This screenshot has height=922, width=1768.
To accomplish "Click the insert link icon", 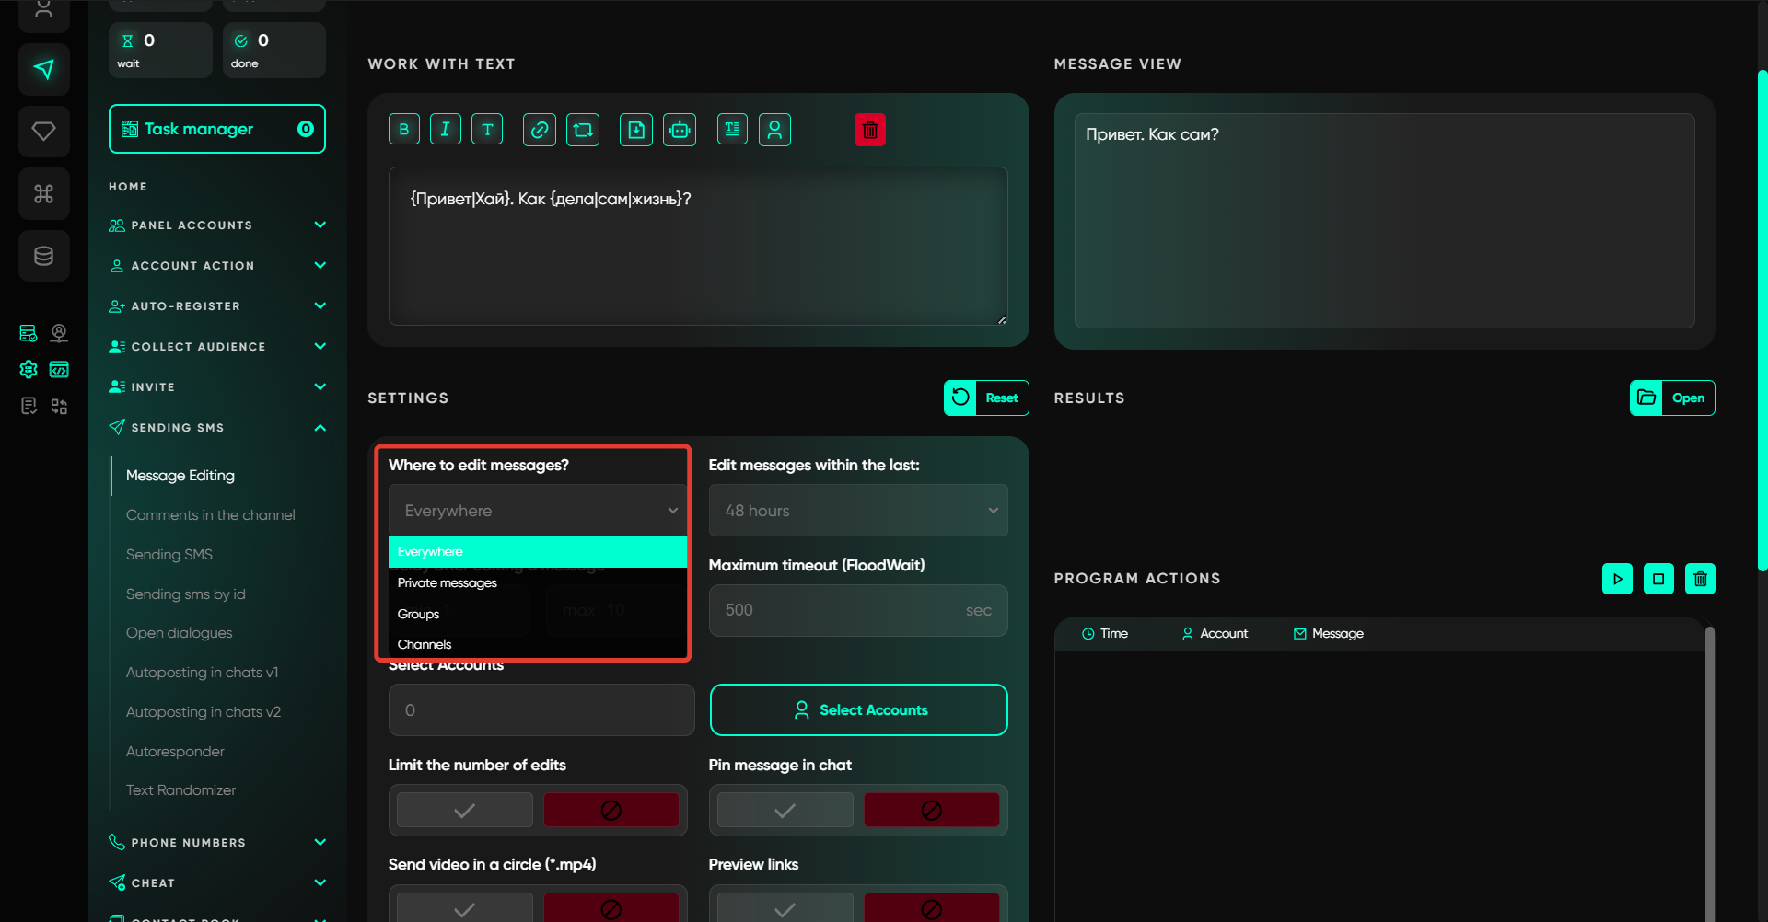I will (x=540, y=130).
